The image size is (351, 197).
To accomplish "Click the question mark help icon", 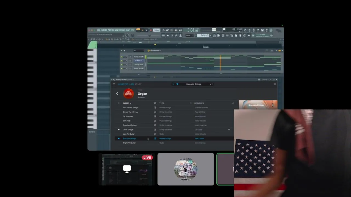I will [258, 30].
